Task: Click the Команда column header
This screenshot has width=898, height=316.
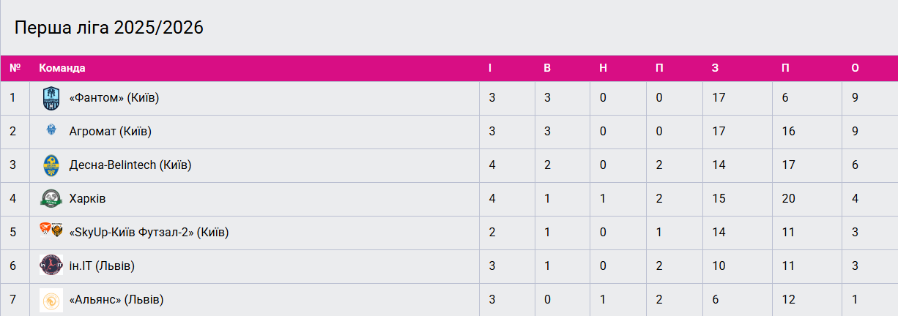Action: tap(62, 68)
